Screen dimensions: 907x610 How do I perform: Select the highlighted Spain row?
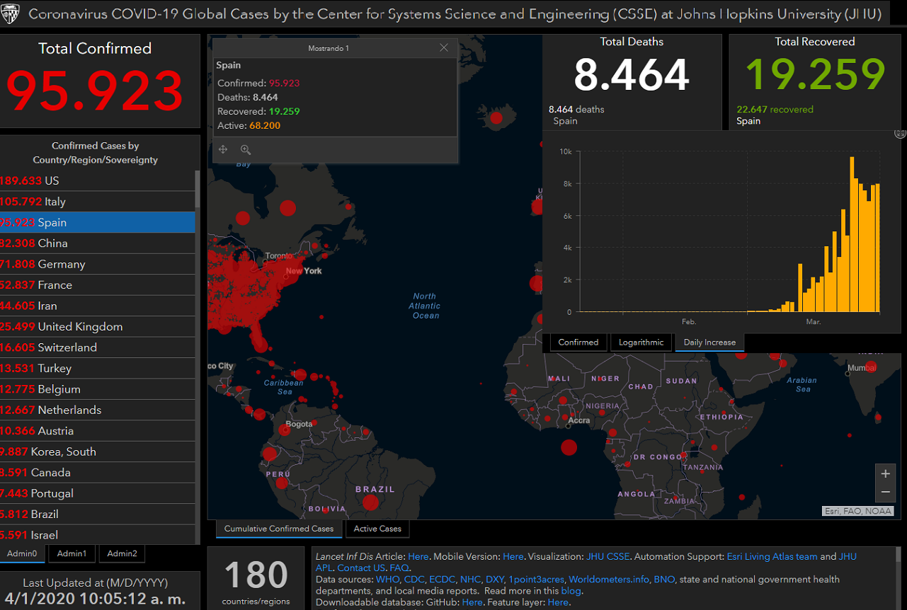98,222
